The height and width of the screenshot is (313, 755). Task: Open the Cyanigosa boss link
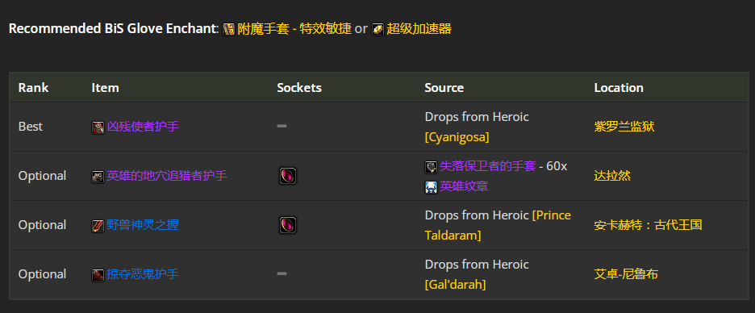(457, 138)
